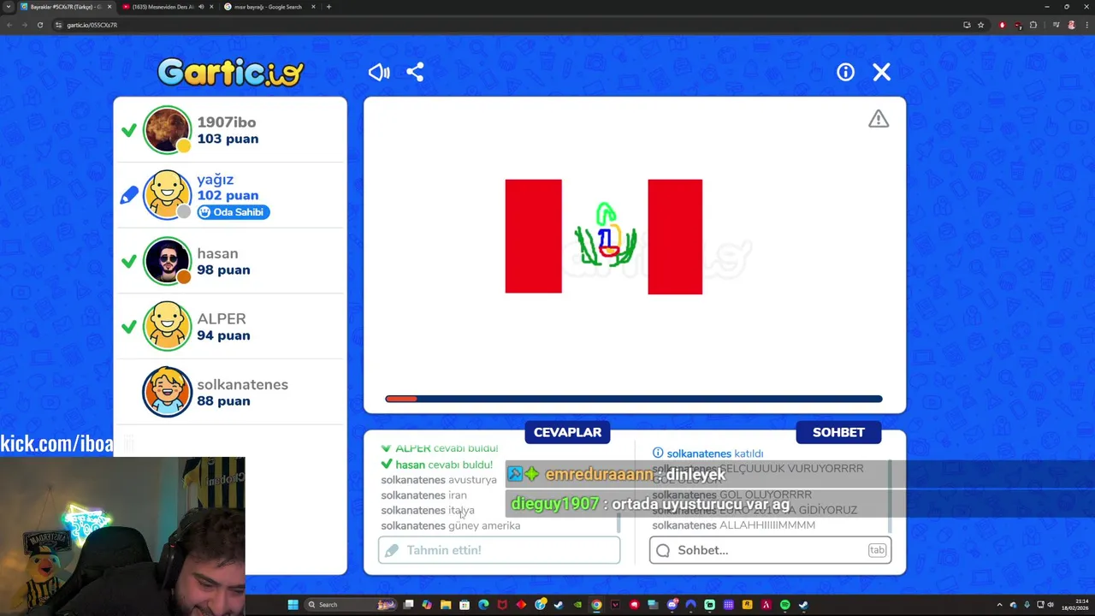1095x616 pixels.
Task: Switch to Bayraklar Gartic browser tab
Action: coord(65,7)
